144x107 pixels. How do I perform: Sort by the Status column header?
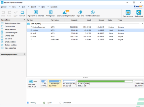point(111,20)
